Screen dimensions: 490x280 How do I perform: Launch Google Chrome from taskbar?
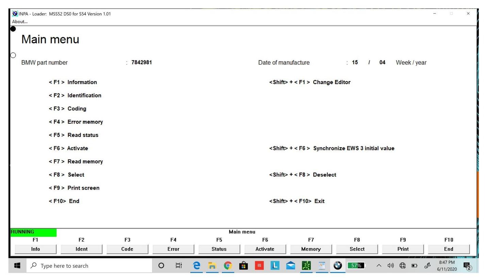(228, 266)
